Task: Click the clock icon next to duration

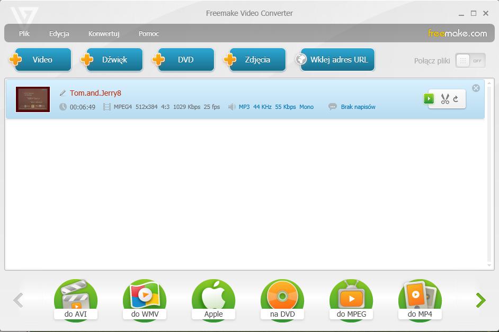Action: tap(63, 107)
